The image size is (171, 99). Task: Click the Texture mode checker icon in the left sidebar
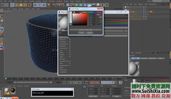tap(2, 20)
